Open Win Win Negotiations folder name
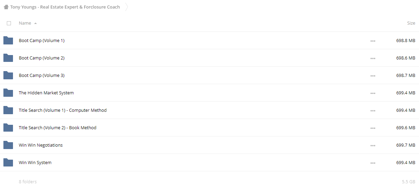The height and width of the screenshot is (187, 419). (41, 145)
